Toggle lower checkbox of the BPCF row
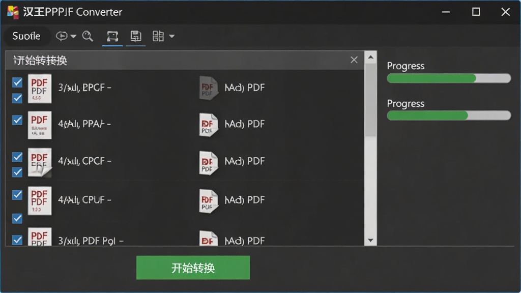The width and height of the screenshot is (521, 293). tap(17, 98)
